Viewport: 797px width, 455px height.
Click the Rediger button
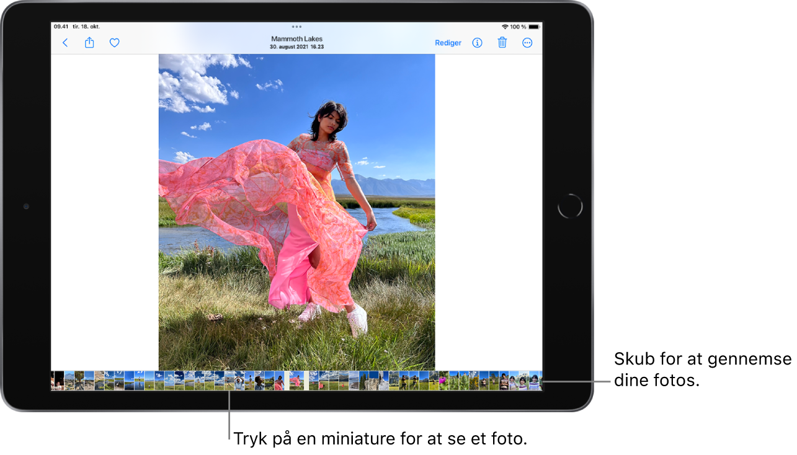point(448,43)
